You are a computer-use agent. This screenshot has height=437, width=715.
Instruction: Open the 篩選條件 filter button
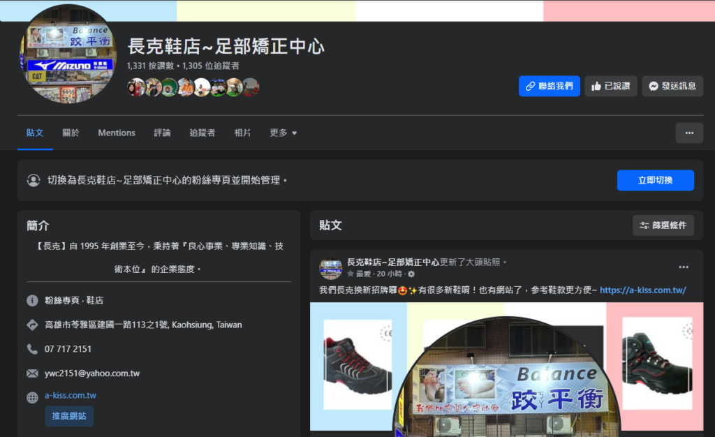[x=663, y=225]
